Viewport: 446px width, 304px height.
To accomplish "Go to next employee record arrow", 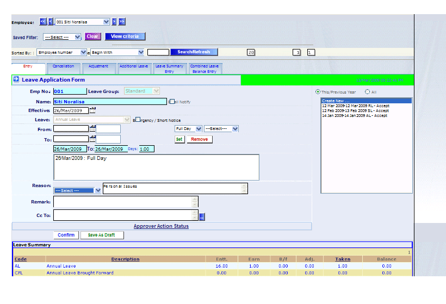I will (x=114, y=22).
